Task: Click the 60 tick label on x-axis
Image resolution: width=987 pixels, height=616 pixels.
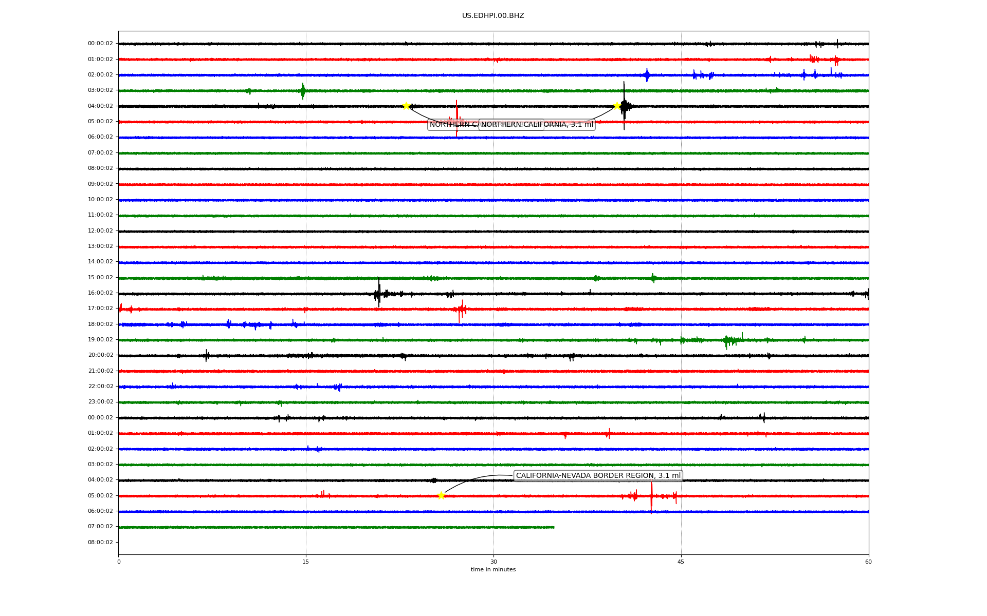Action: (868, 562)
